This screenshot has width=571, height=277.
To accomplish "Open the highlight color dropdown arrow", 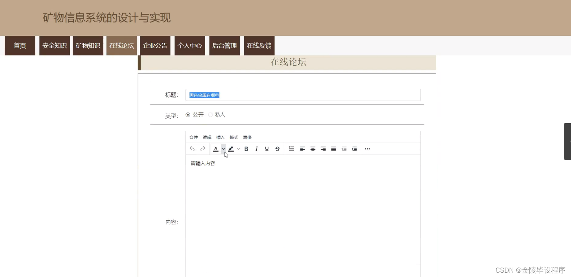I will [x=239, y=149].
